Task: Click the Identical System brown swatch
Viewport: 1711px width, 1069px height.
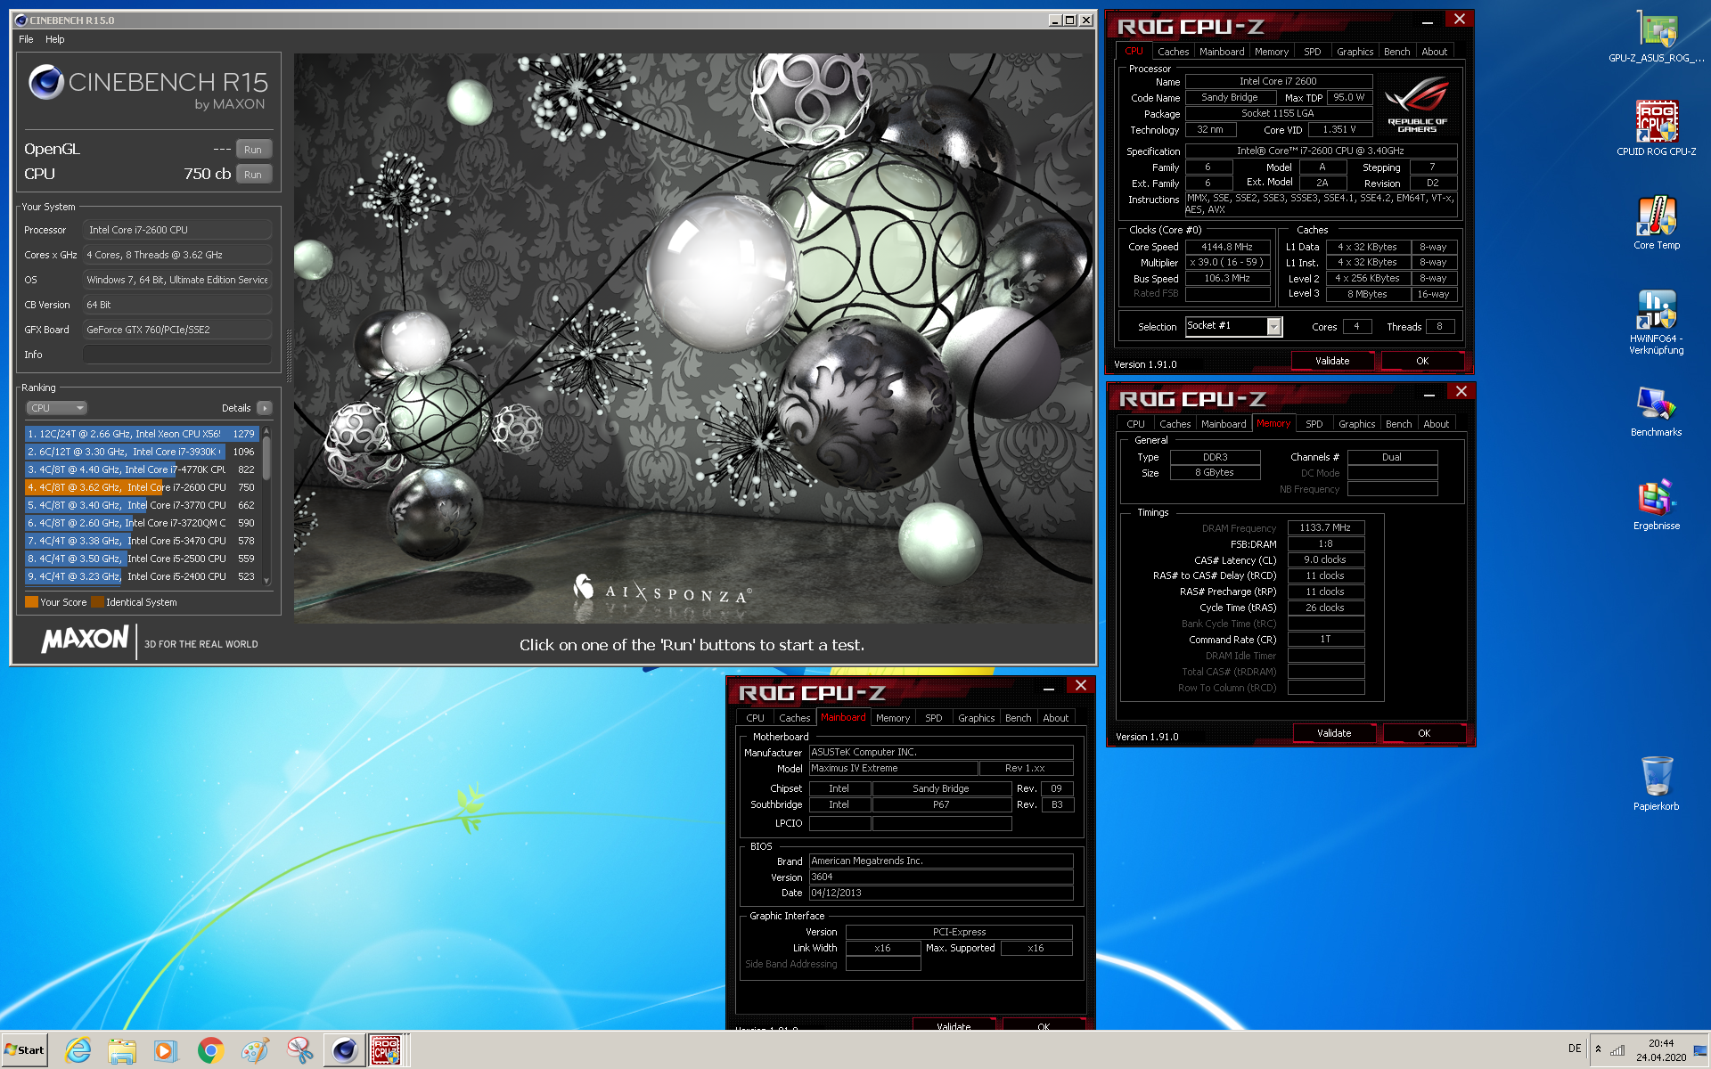Action: pos(97,602)
